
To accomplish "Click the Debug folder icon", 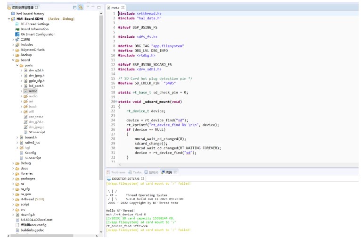I will point(17,163).
